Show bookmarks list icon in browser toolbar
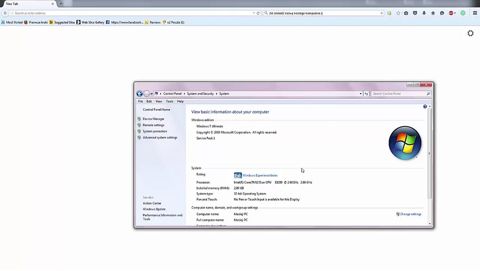Screen dimensions: 480x271 click(406, 13)
